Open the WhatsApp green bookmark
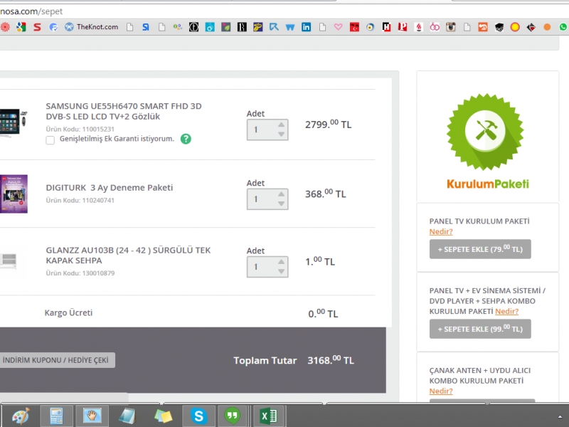Screen dimensions: 569x427 click(563, 27)
